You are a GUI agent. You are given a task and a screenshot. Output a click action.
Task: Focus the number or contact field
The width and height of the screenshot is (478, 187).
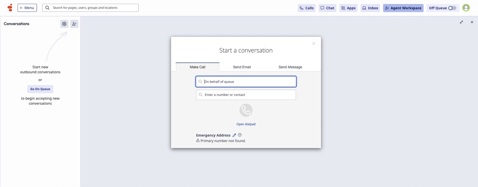(x=246, y=95)
